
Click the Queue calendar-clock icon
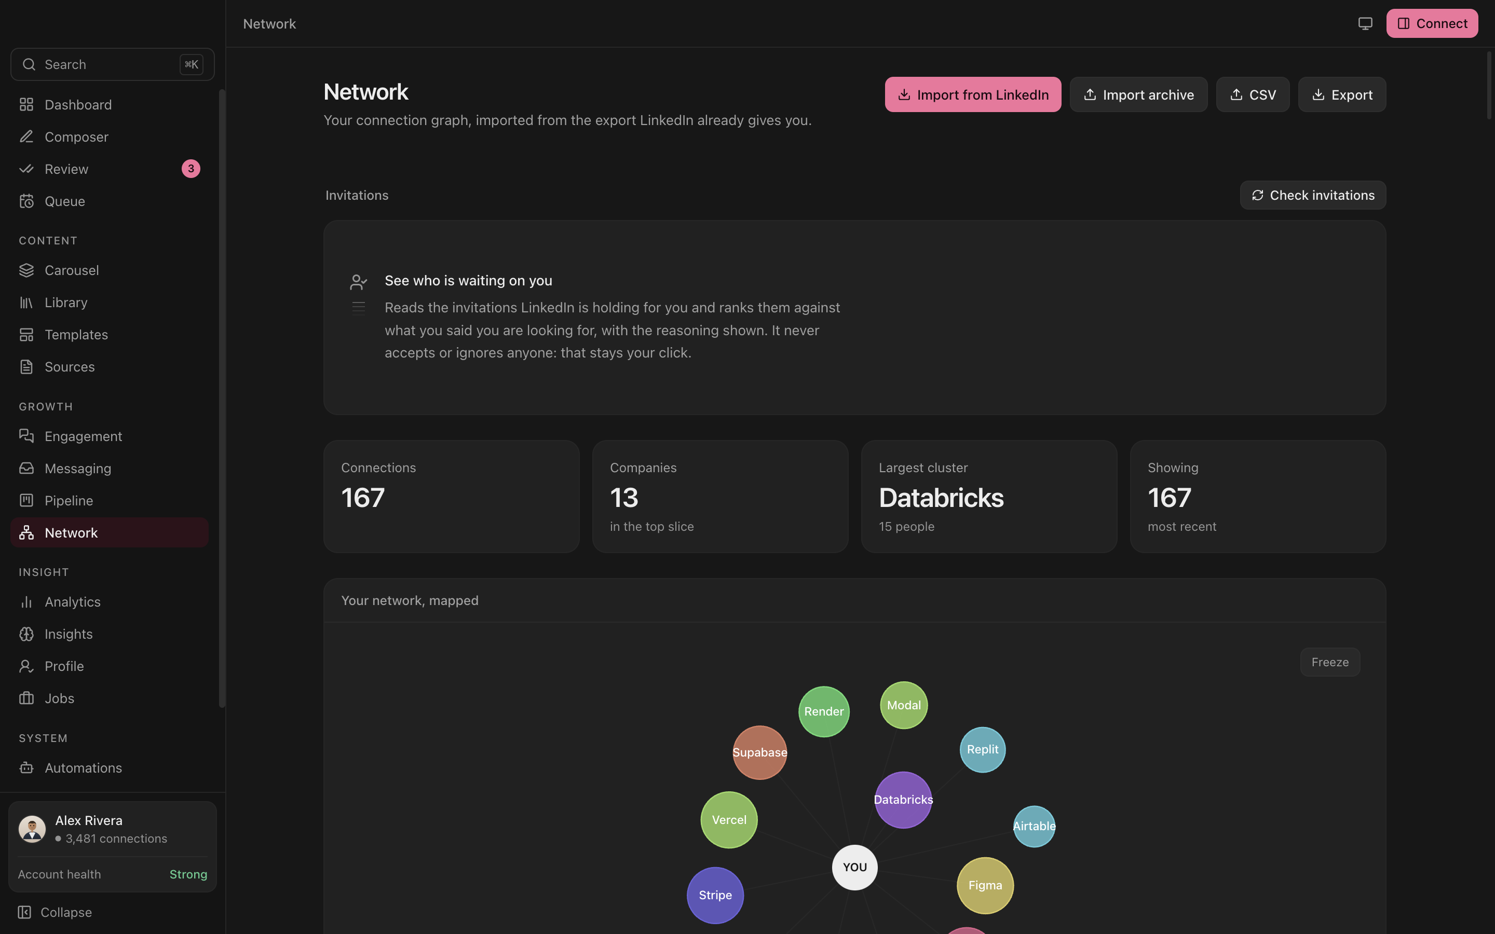[26, 201]
